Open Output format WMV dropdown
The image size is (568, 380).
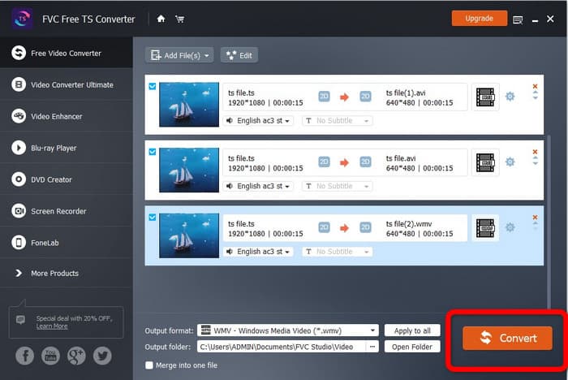pos(288,330)
